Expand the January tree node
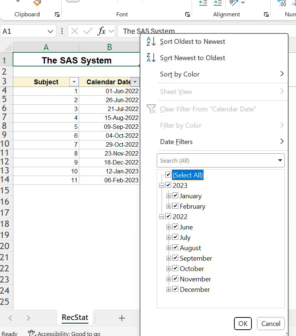Image resolution: width=296 pixels, height=336 pixels. 169,196
